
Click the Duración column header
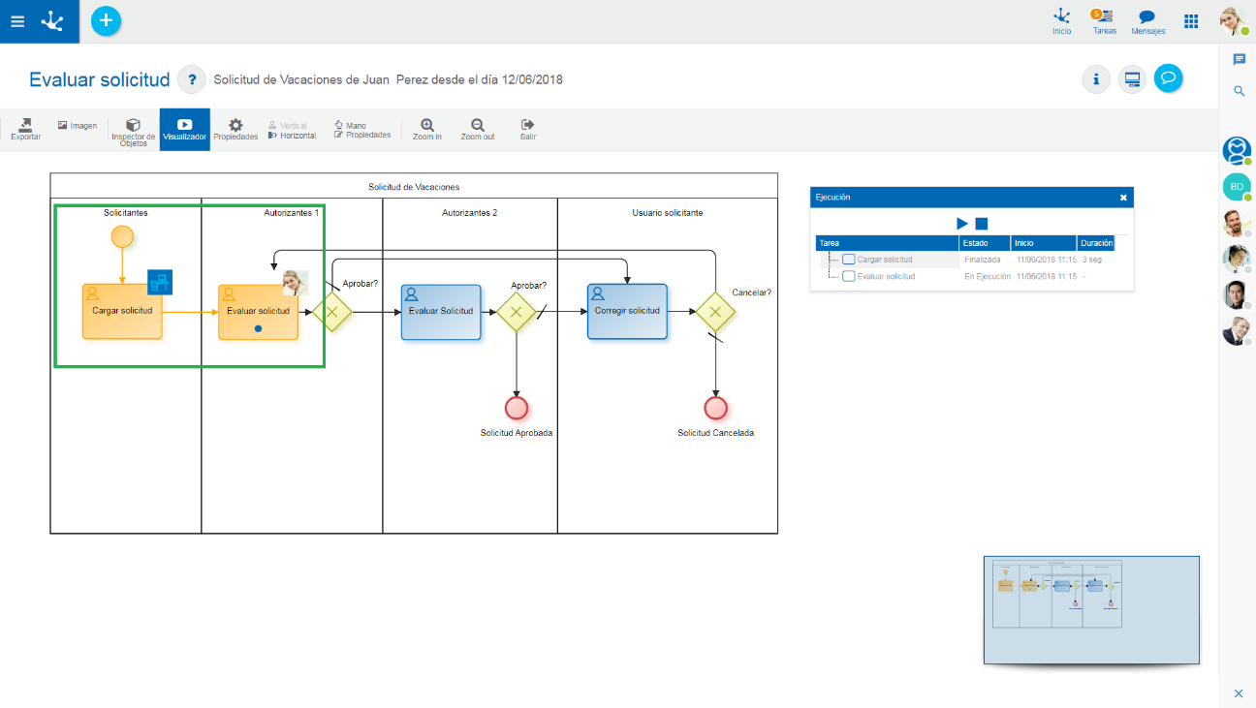click(x=1096, y=243)
